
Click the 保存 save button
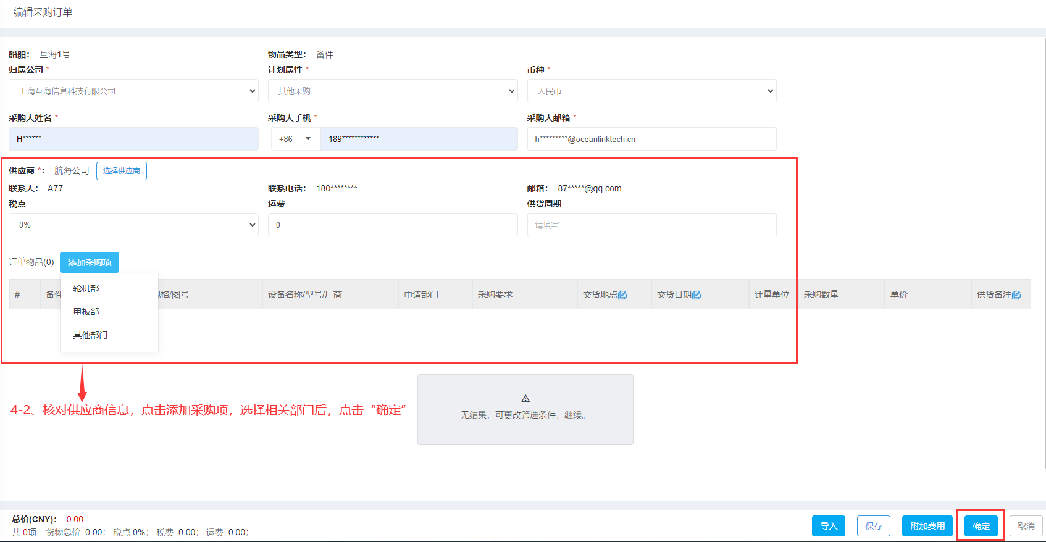point(874,526)
